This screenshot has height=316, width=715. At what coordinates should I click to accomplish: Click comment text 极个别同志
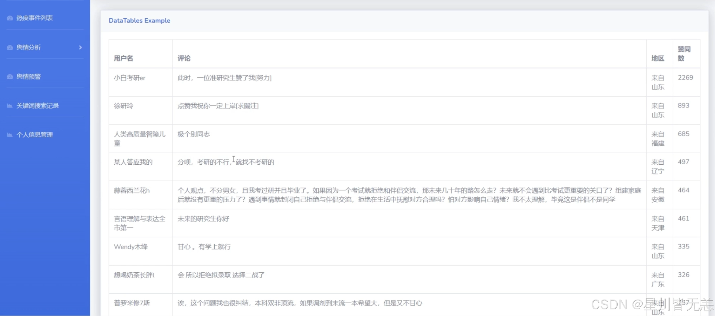tap(194, 134)
